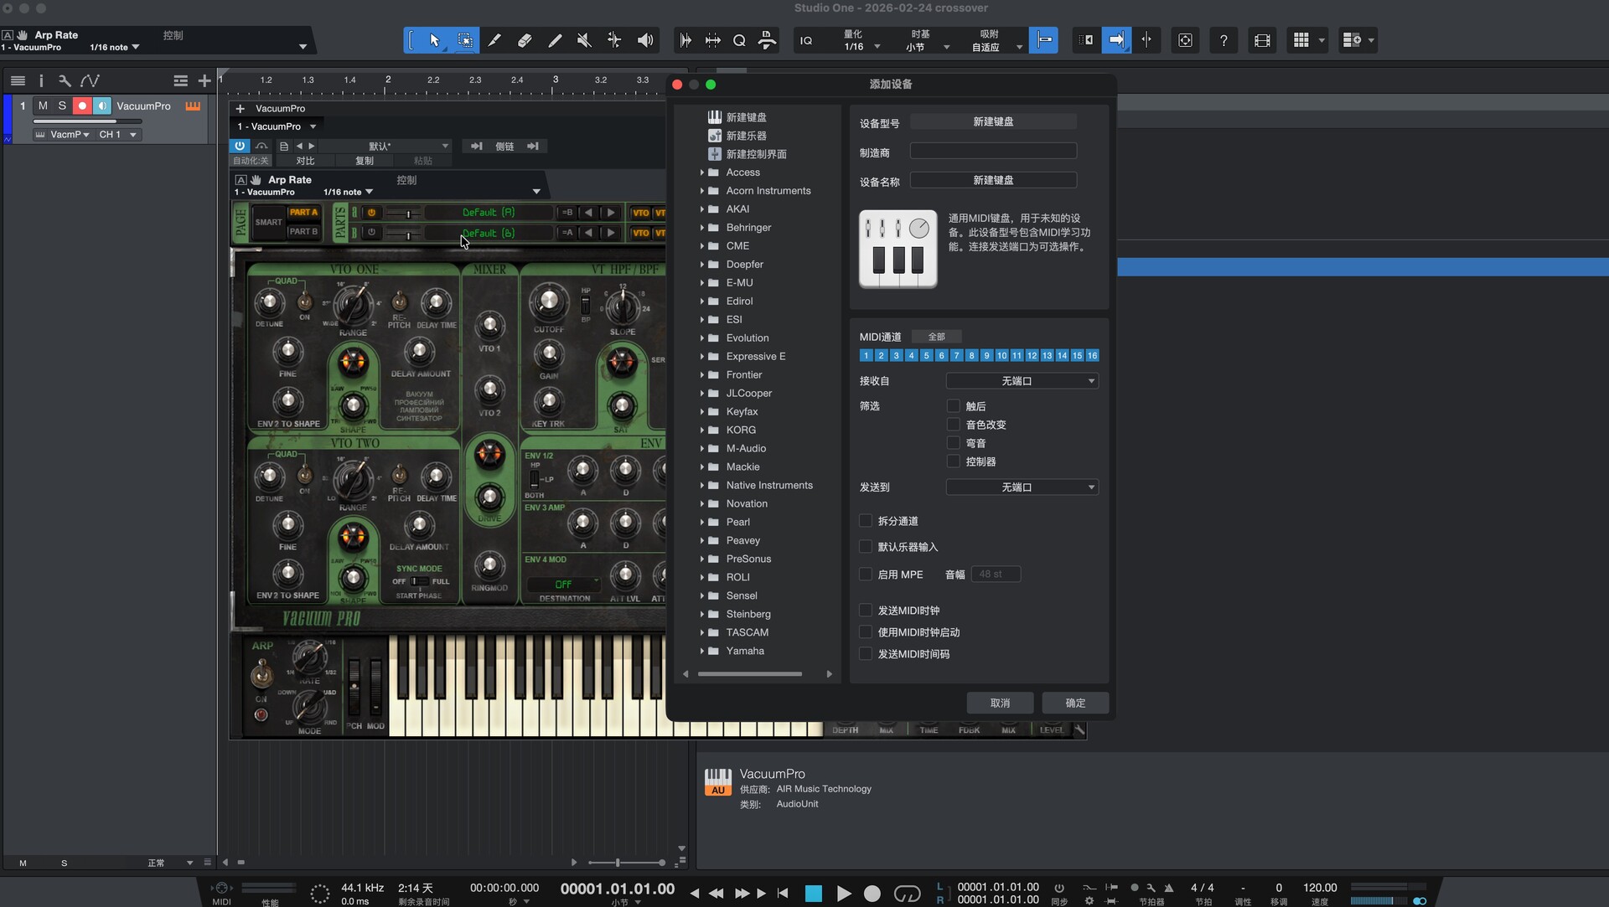Open the 接收自 port dropdown

coord(1022,381)
